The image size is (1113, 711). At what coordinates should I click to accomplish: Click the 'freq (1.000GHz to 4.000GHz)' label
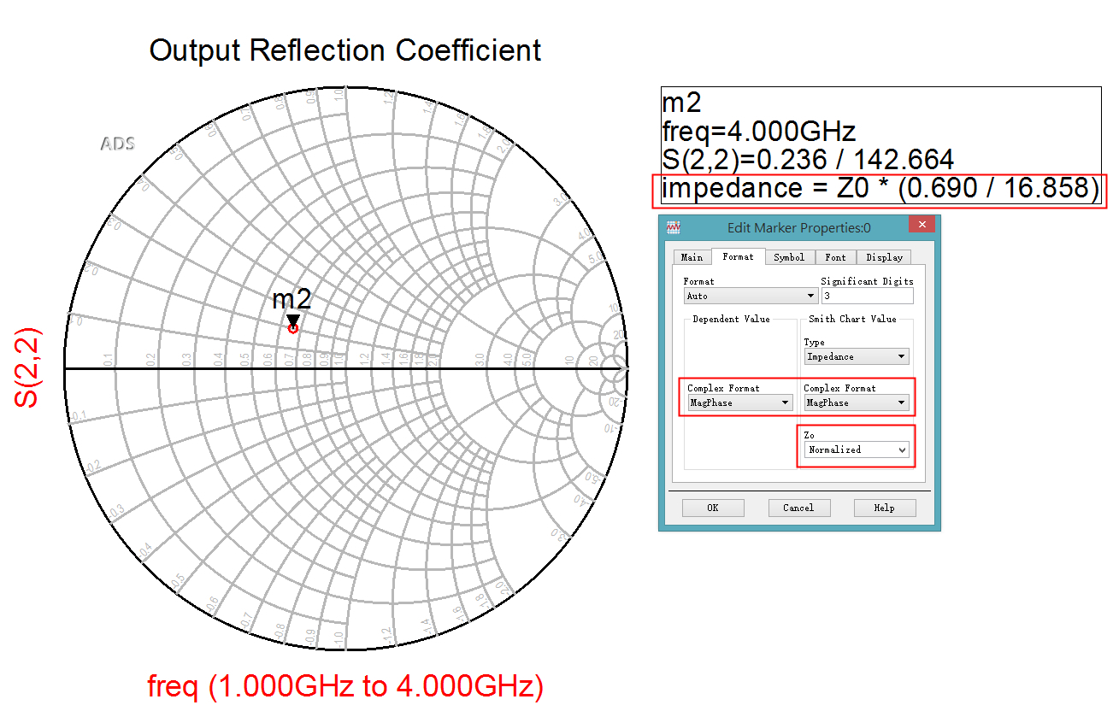pyautogui.click(x=345, y=686)
